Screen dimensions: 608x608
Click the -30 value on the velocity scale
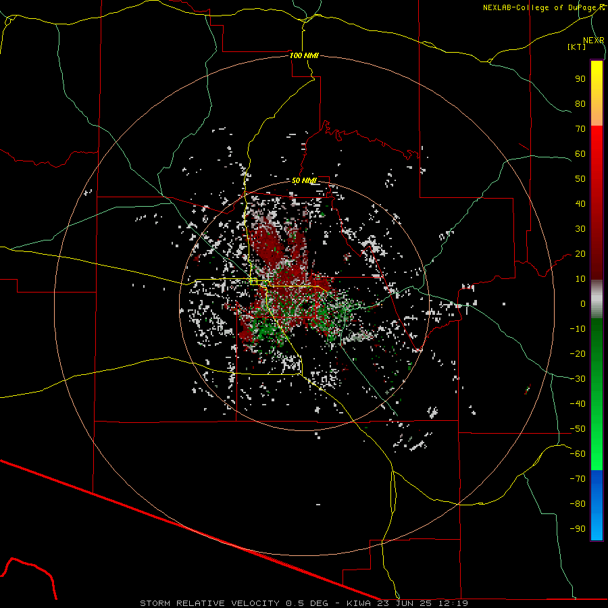578,378
